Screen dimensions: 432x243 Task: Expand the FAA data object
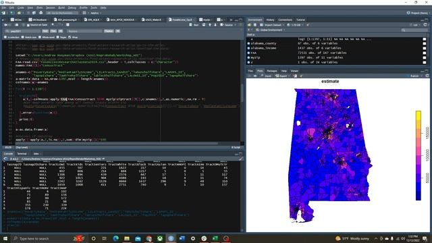tap(249, 53)
